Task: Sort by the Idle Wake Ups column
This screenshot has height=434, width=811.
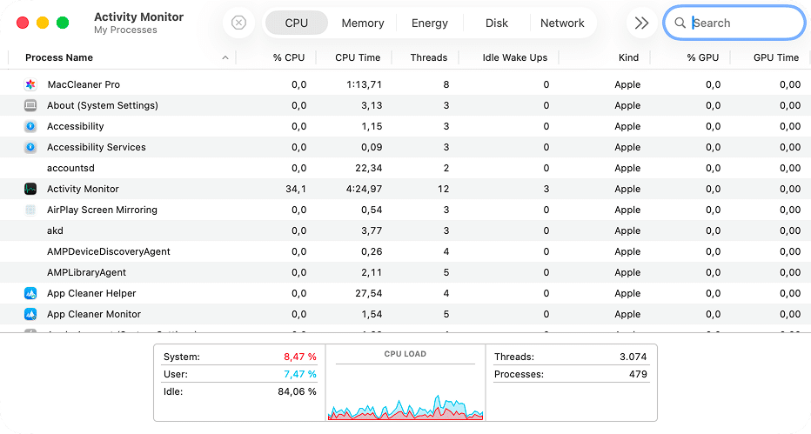Action: [514, 57]
